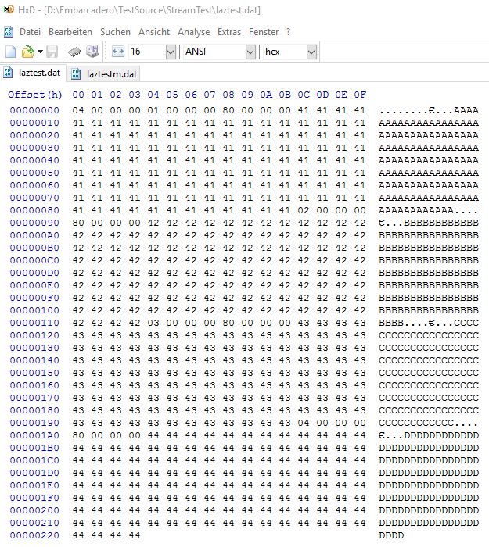Open the bytes per row dropdown showing 16
489x547 pixels.
[171, 52]
